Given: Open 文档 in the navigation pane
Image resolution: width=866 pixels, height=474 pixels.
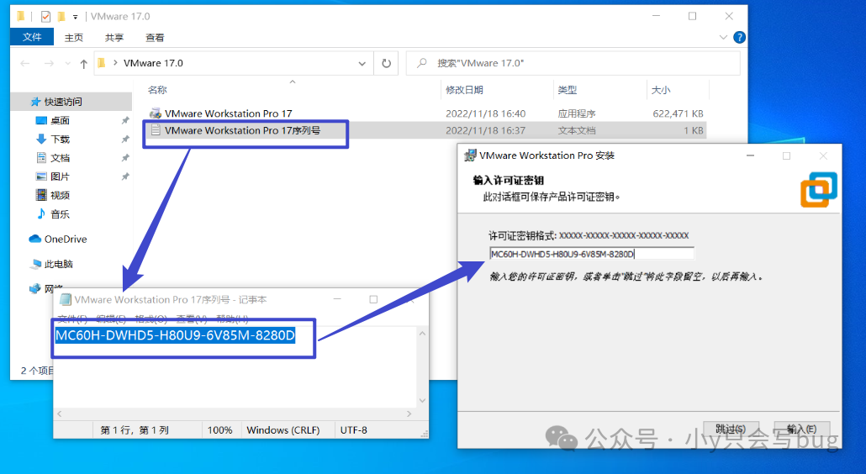Looking at the screenshot, I should tap(60, 158).
